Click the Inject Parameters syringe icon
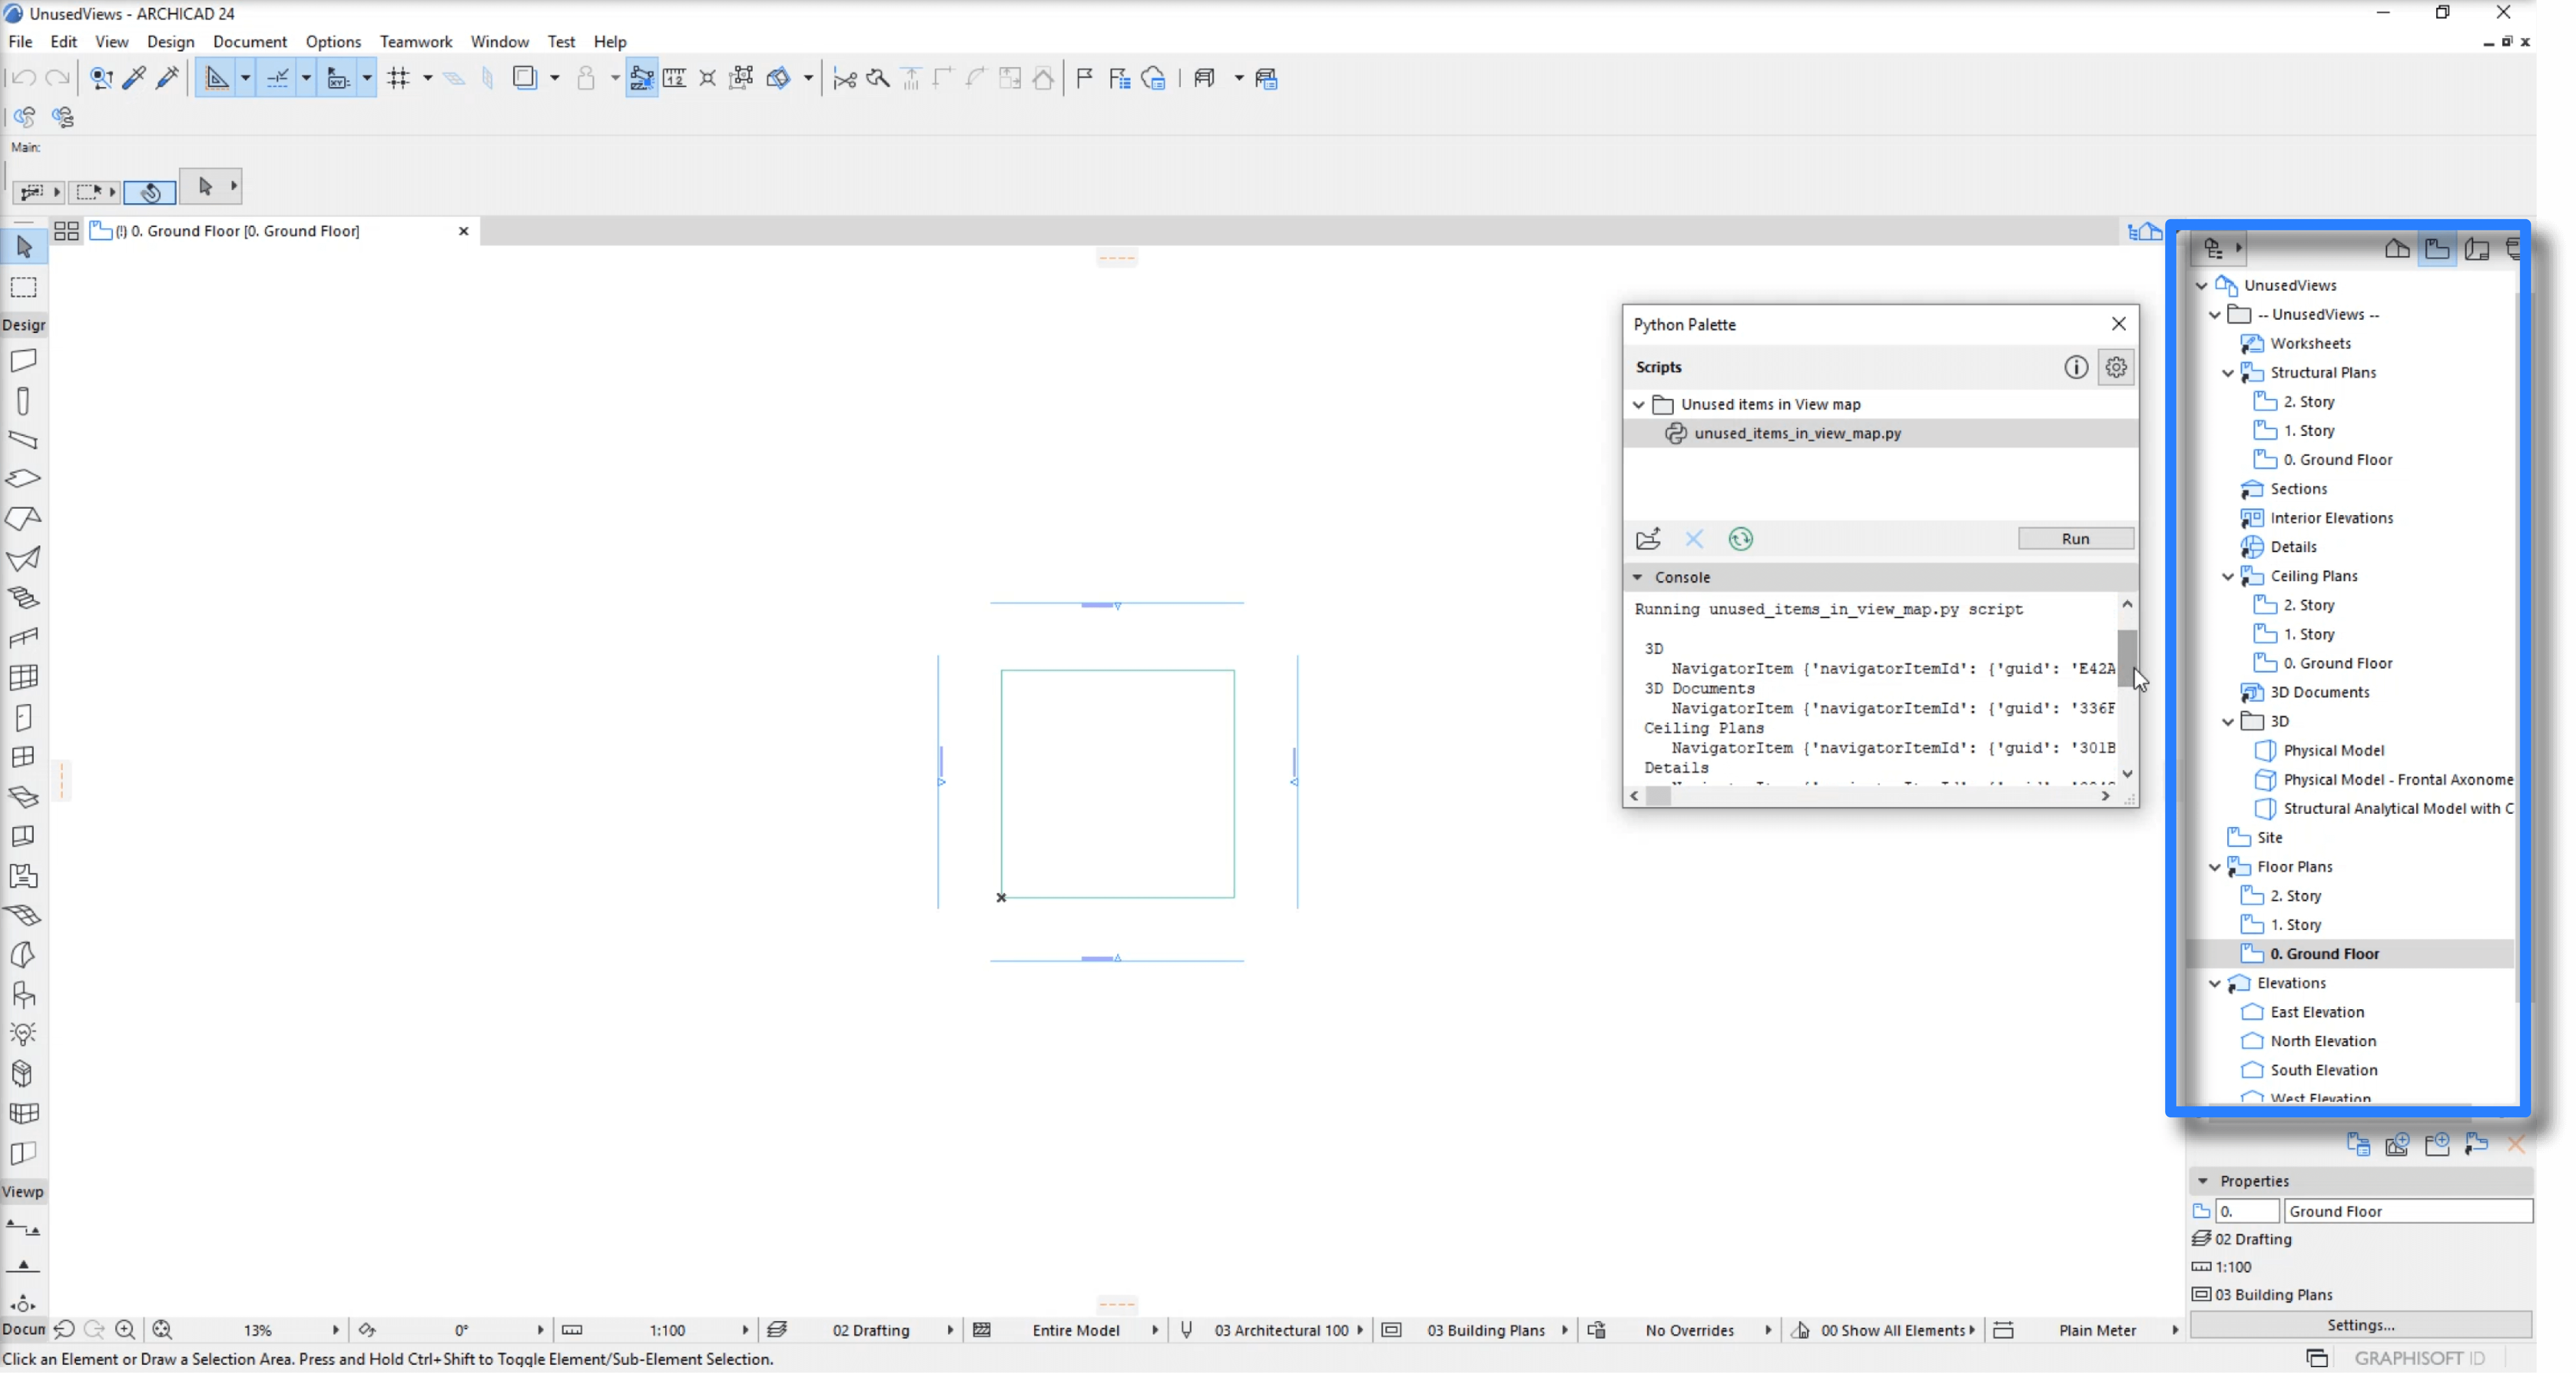2576x1373 pixels. click(168, 78)
